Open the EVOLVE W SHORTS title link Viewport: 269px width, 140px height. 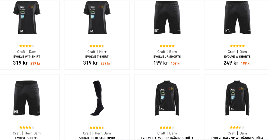237,57
